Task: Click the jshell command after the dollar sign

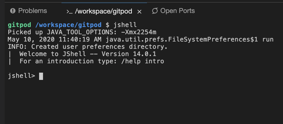Action: coord(125,25)
